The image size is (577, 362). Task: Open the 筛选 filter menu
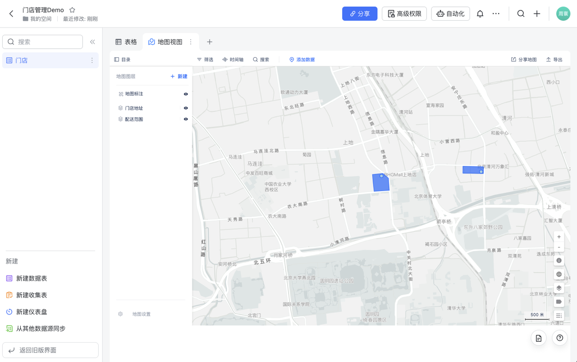pos(205,60)
